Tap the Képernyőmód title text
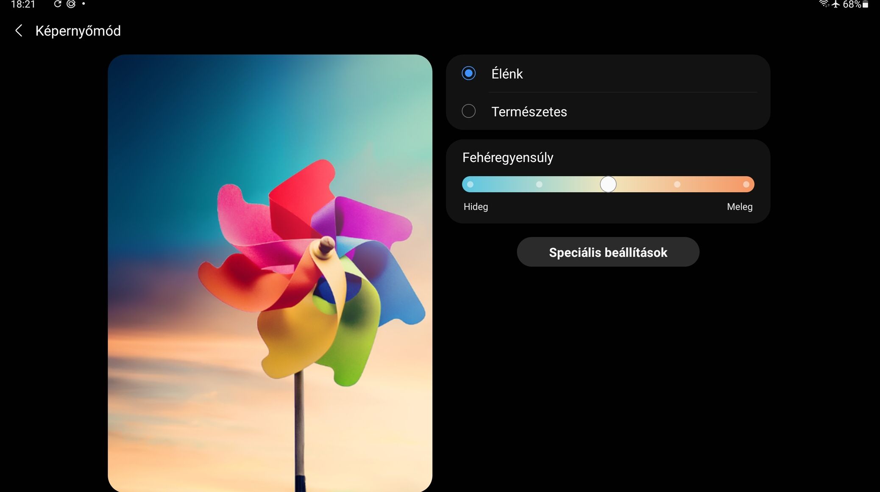 point(78,31)
